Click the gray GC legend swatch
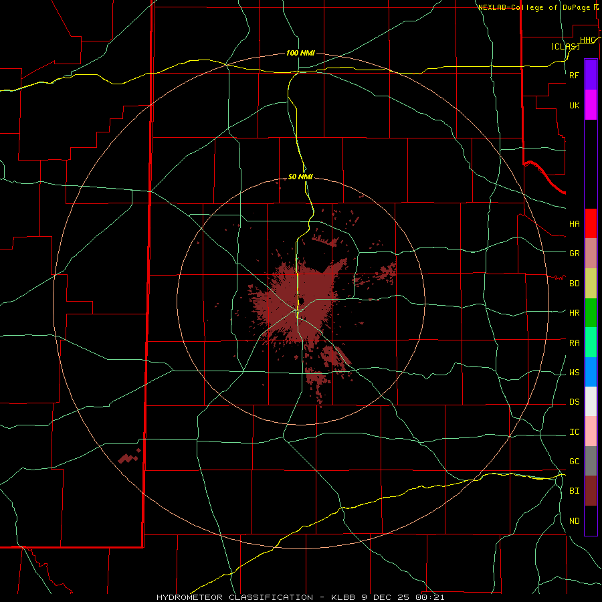The width and height of the screenshot is (602, 602). coord(591,461)
